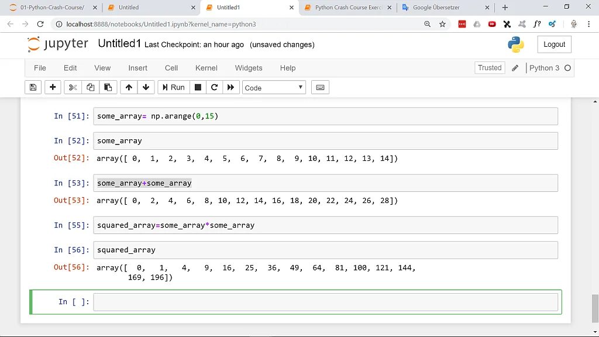Click cell In [56] squared_array
Viewport: 599px width, 337px height.
tap(325, 250)
